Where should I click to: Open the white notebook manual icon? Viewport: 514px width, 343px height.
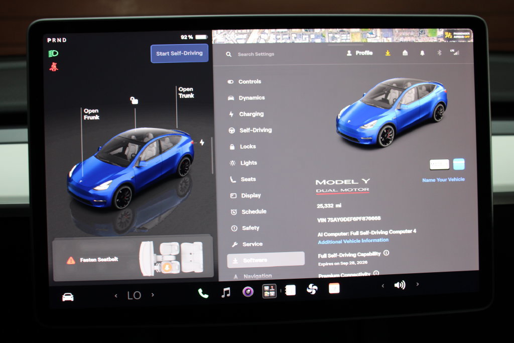tap(291, 290)
